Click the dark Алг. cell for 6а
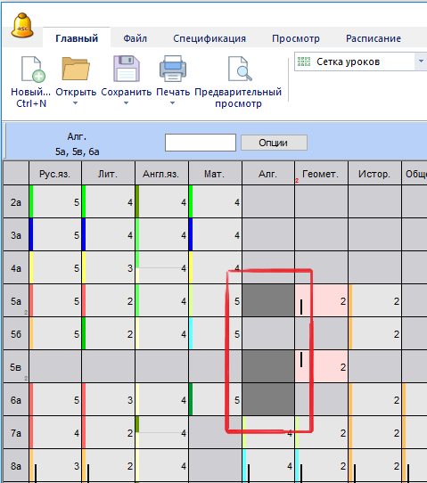This screenshot has height=483, width=427. click(268, 400)
